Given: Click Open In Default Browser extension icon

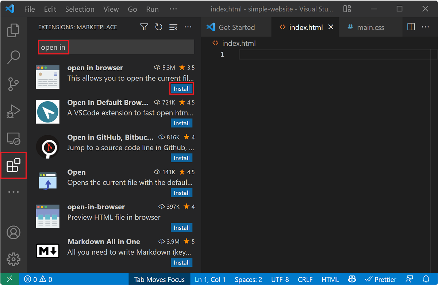Looking at the screenshot, I should click(47, 112).
